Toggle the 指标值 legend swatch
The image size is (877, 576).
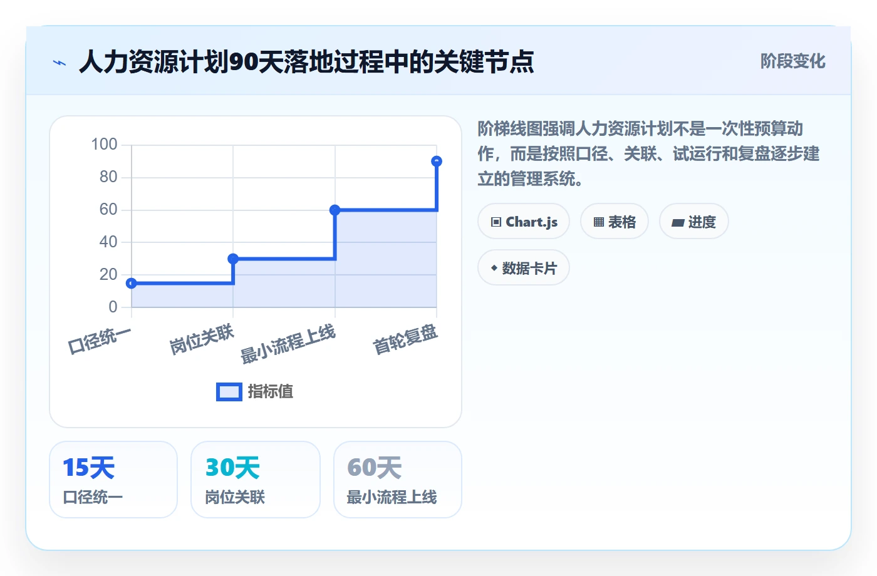[x=229, y=392]
